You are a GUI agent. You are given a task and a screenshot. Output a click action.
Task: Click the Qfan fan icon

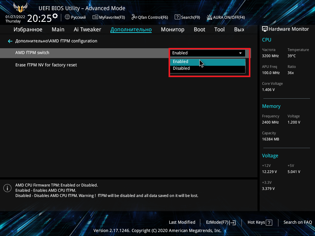pos(134,17)
